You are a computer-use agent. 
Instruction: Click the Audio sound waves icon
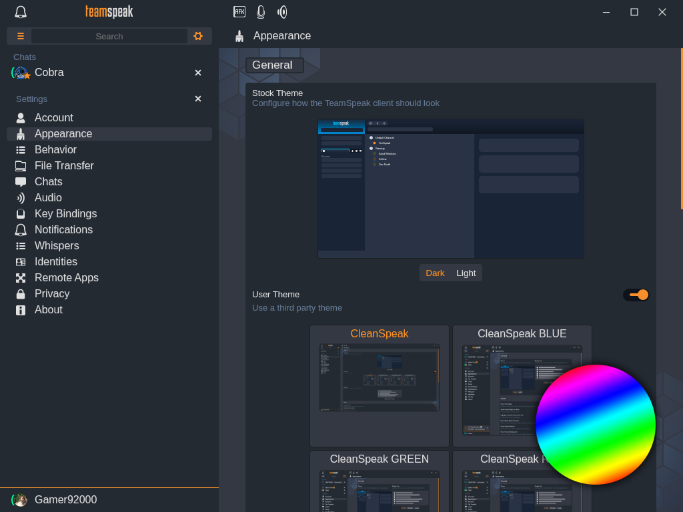click(x=21, y=198)
